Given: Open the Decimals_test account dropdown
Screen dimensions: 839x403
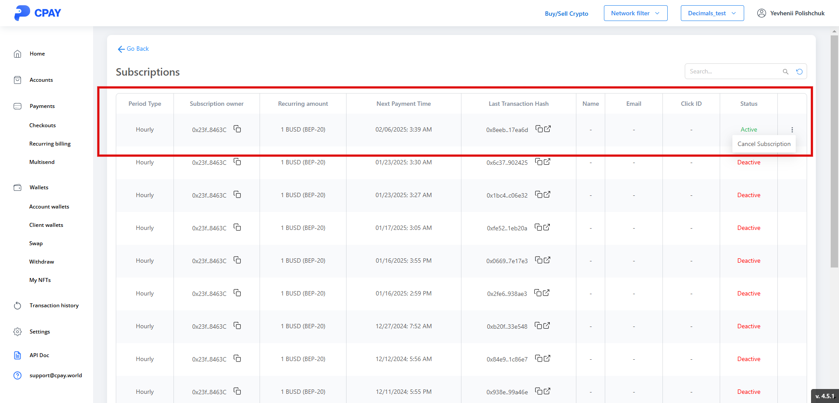Looking at the screenshot, I should point(712,13).
